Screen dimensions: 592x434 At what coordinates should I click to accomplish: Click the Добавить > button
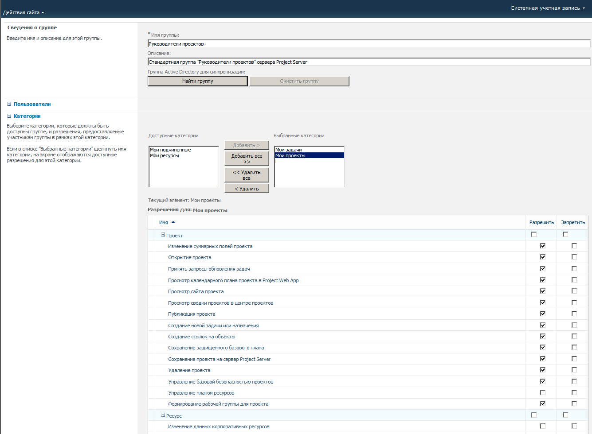pos(247,145)
